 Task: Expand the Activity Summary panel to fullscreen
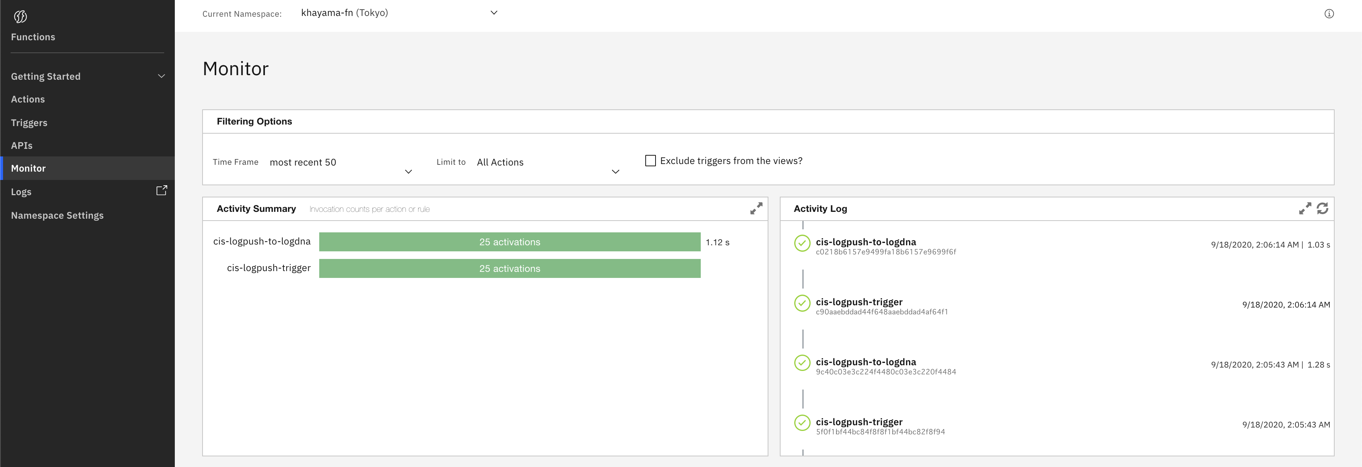coord(756,209)
